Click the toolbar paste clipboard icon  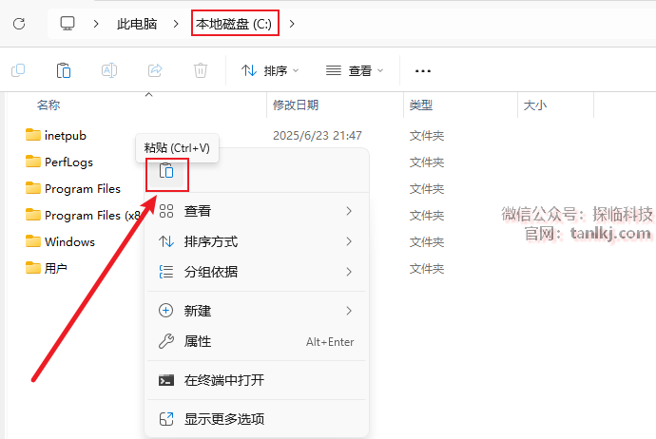click(64, 70)
